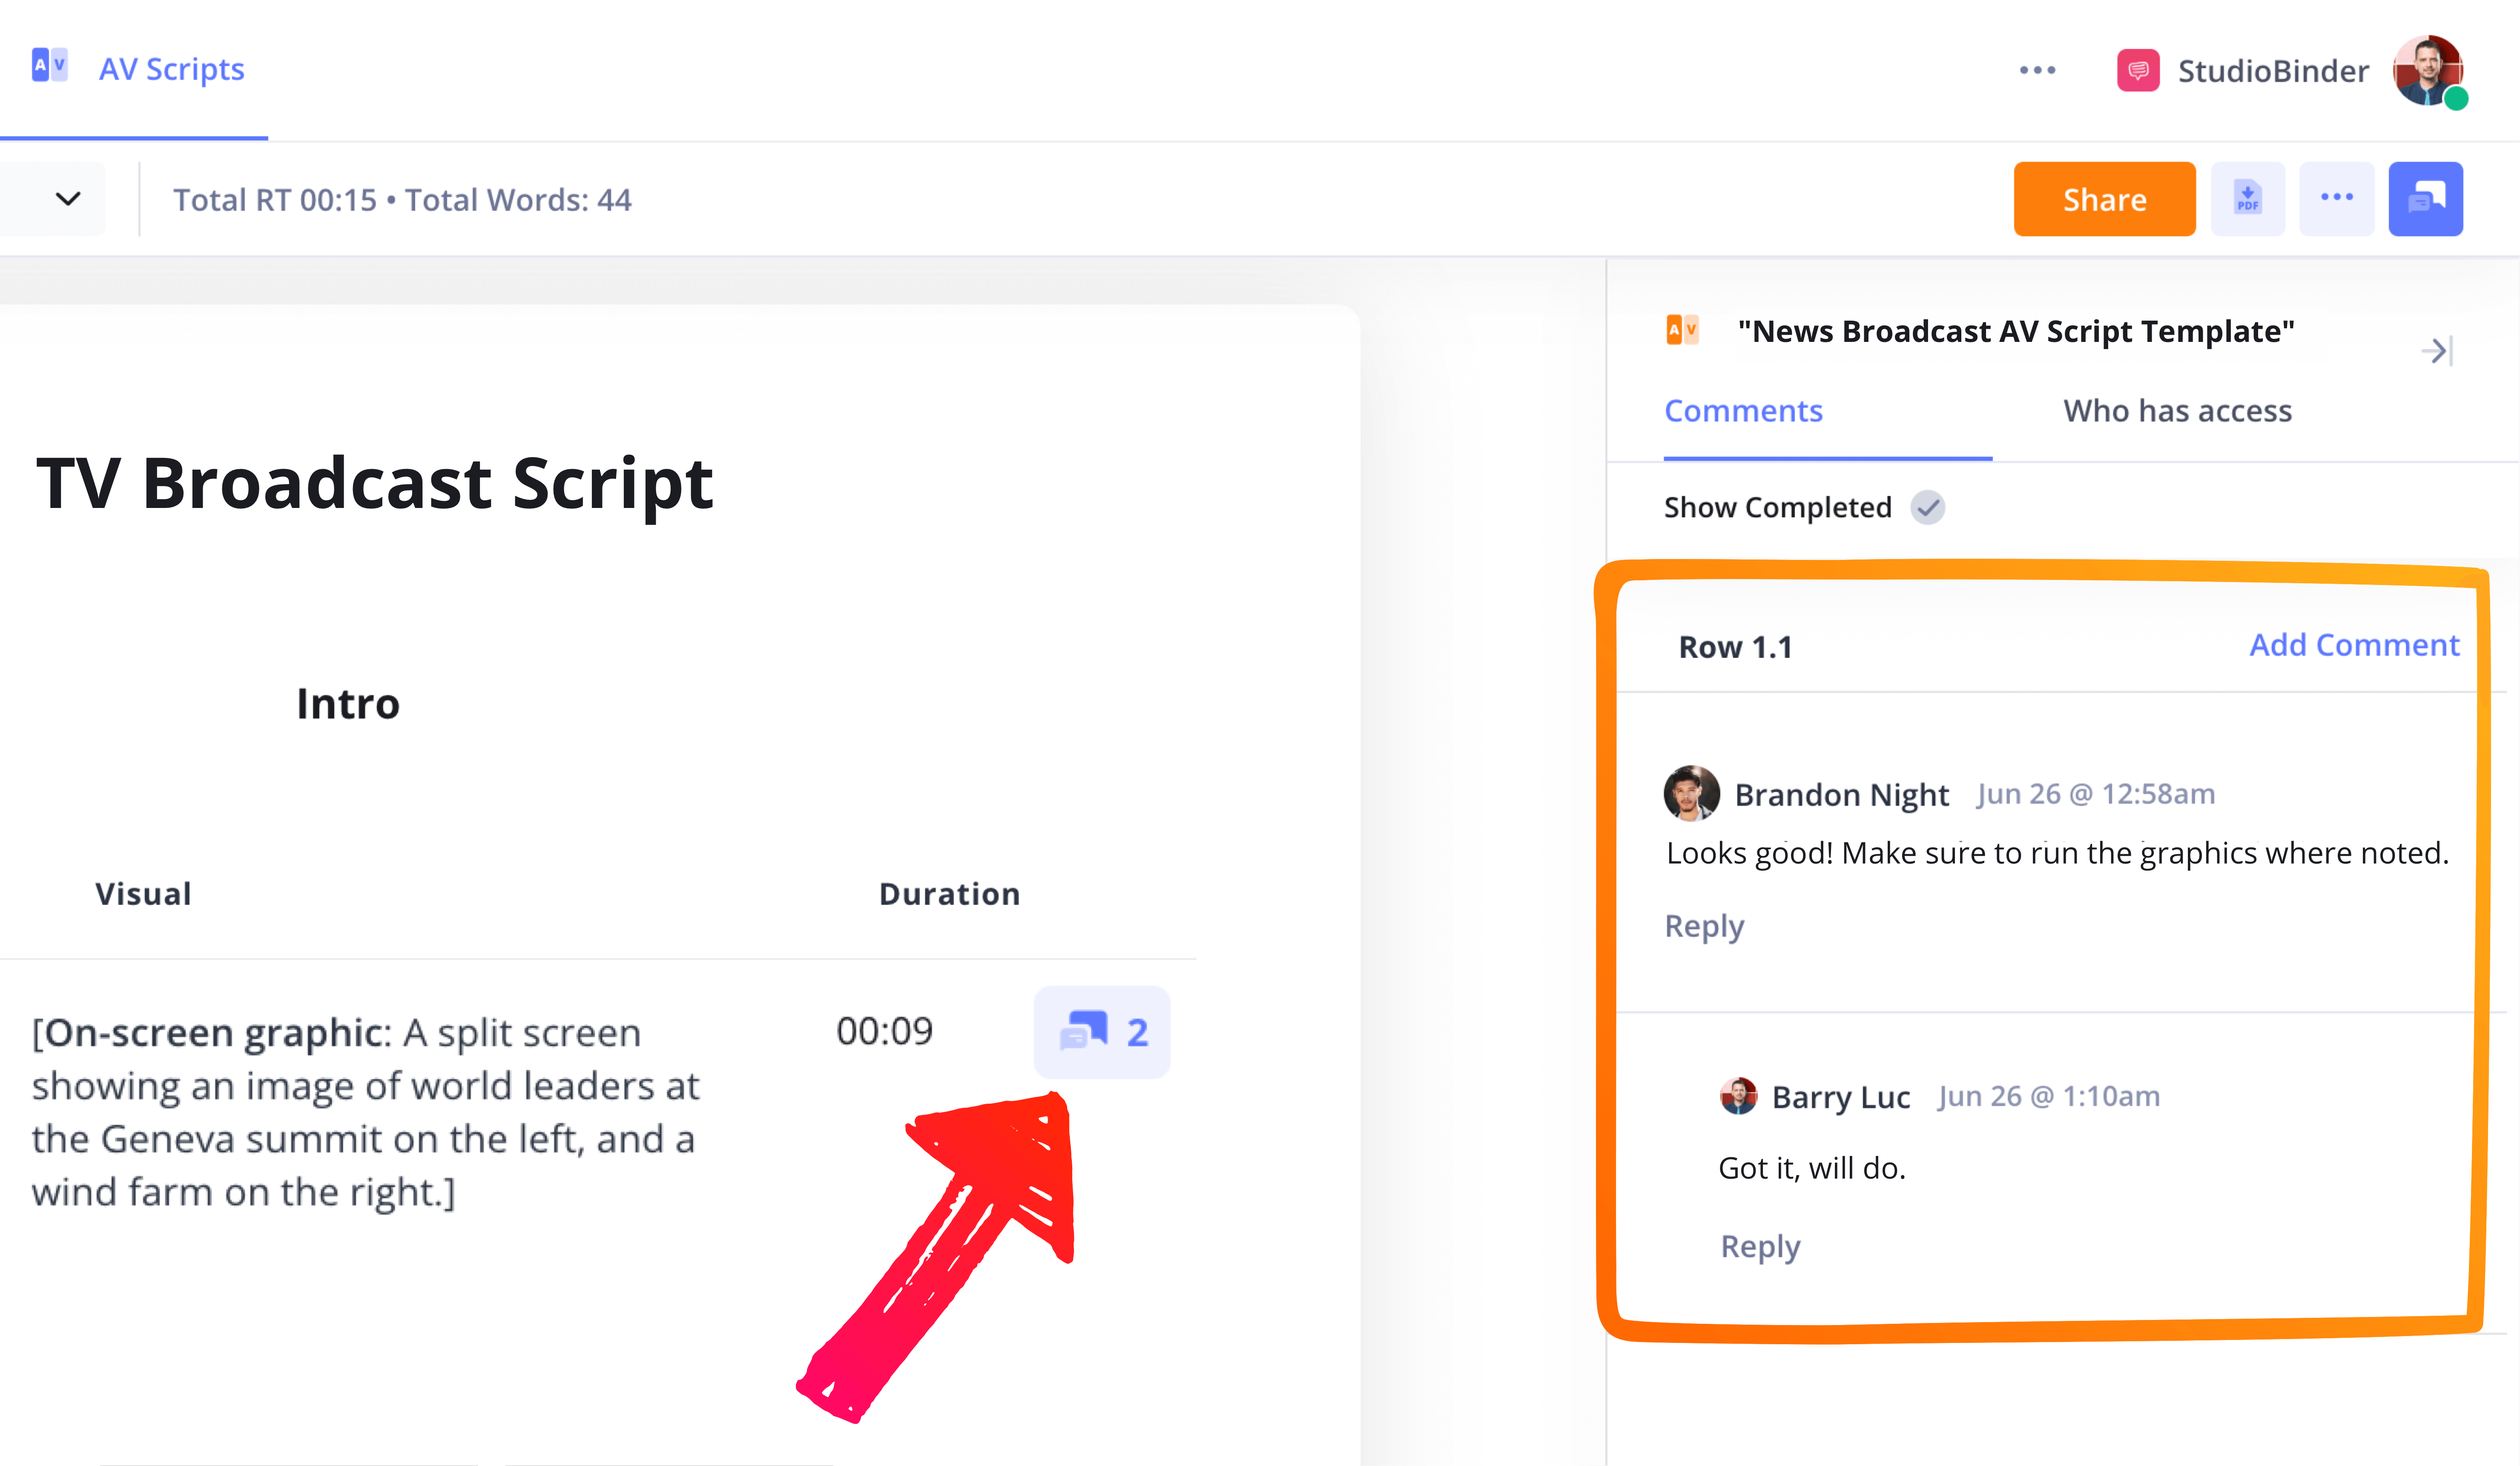
Task: Toggle the Show Completed checkmark
Action: pyautogui.click(x=1929, y=507)
